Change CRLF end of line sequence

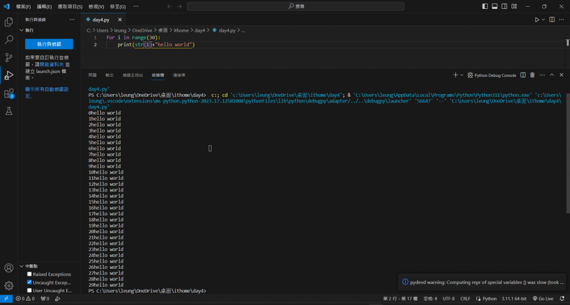(x=465, y=299)
